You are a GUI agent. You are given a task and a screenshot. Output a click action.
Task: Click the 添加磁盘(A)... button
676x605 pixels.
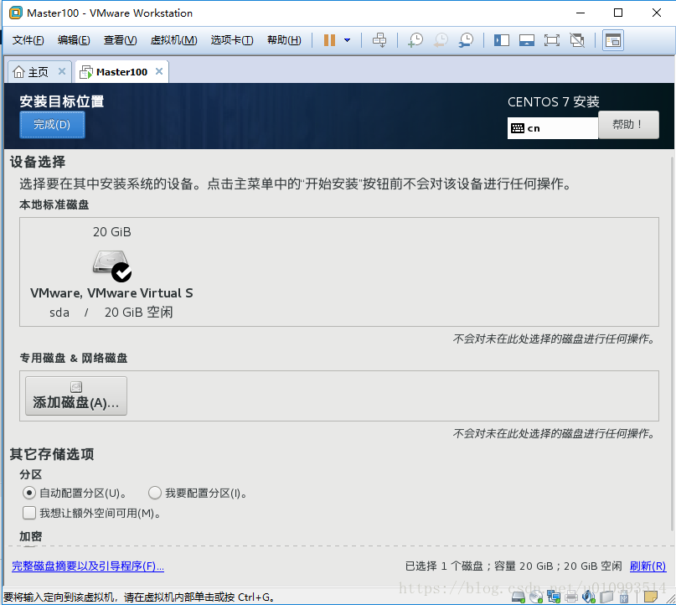pyautogui.click(x=76, y=396)
